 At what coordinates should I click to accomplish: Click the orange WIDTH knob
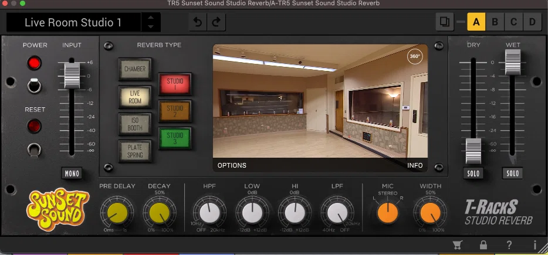pyautogui.click(x=430, y=213)
